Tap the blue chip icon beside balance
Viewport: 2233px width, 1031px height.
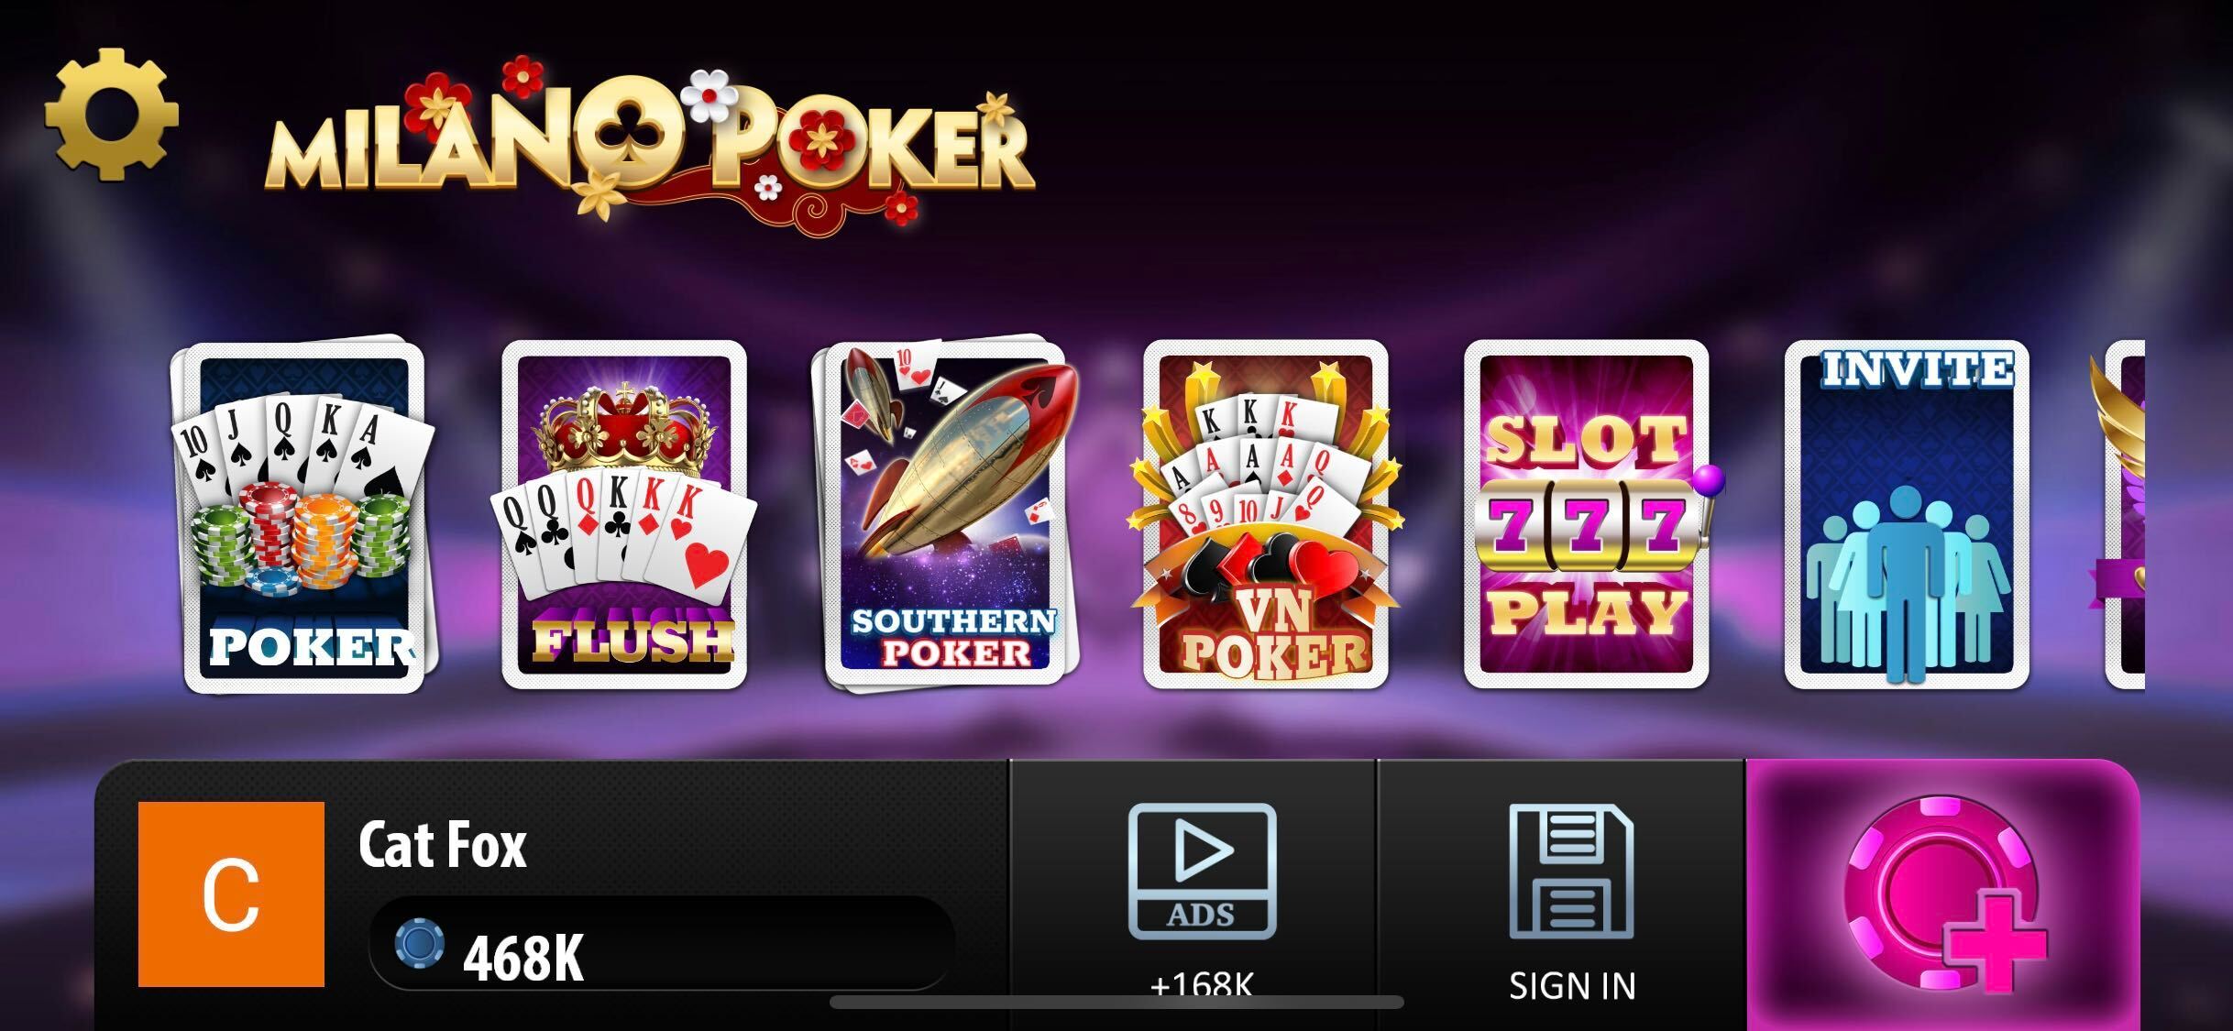[420, 943]
